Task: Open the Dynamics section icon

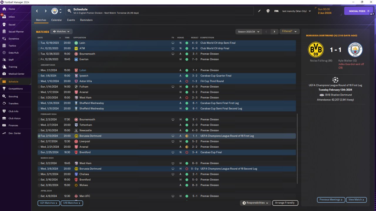Action: 4,39
